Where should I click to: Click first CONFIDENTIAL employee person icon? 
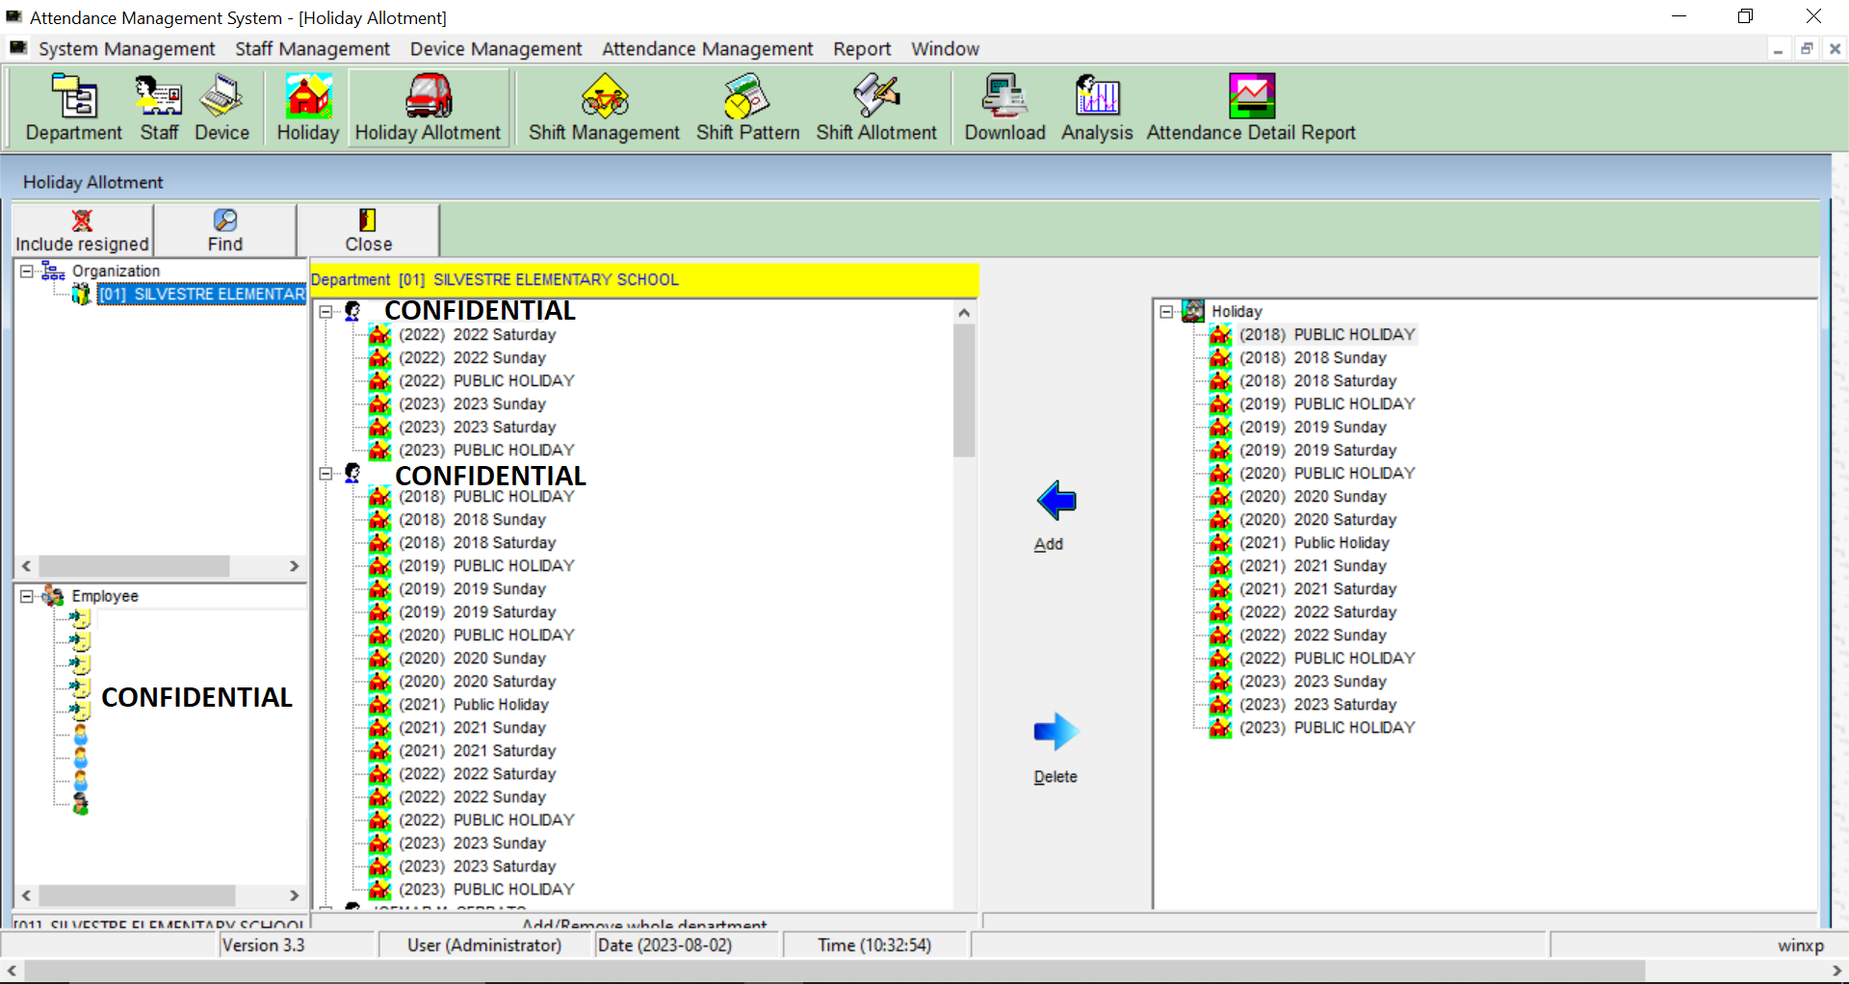pyautogui.click(x=352, y=310)
